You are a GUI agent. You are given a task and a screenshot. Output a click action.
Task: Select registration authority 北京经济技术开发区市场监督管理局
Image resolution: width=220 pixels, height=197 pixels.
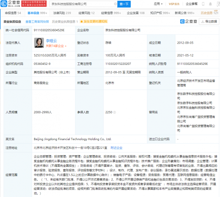tap(196, 83)
